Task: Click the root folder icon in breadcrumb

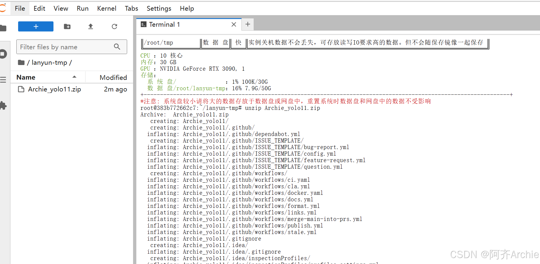Action: click(21, 63)
